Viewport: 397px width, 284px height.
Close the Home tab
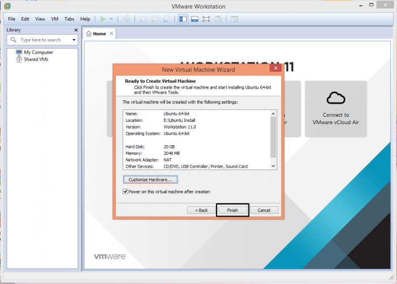[x=111, y=33]
